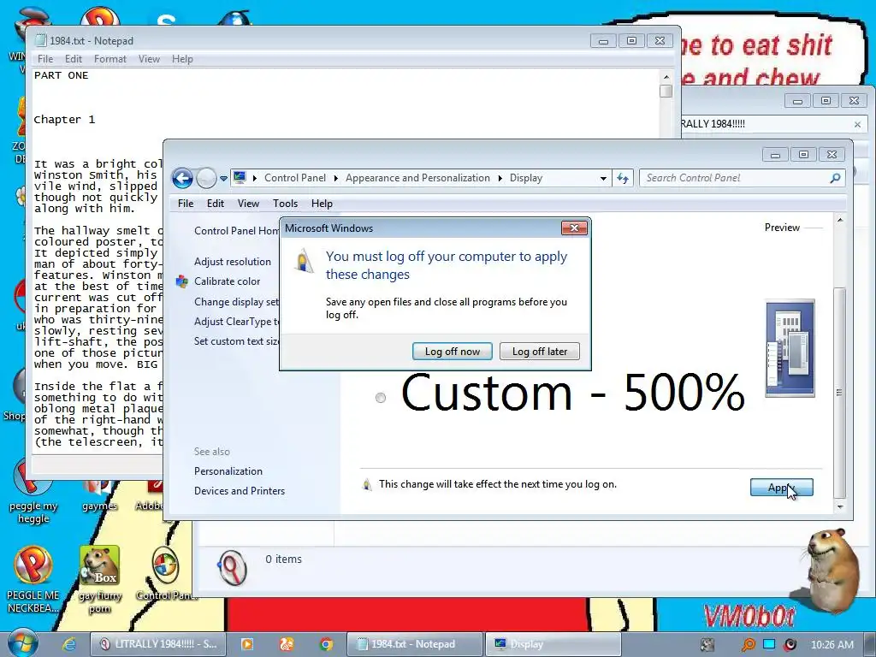
Task: Open the recent pages dropdown arrow
Action: [x=223, y=179]
